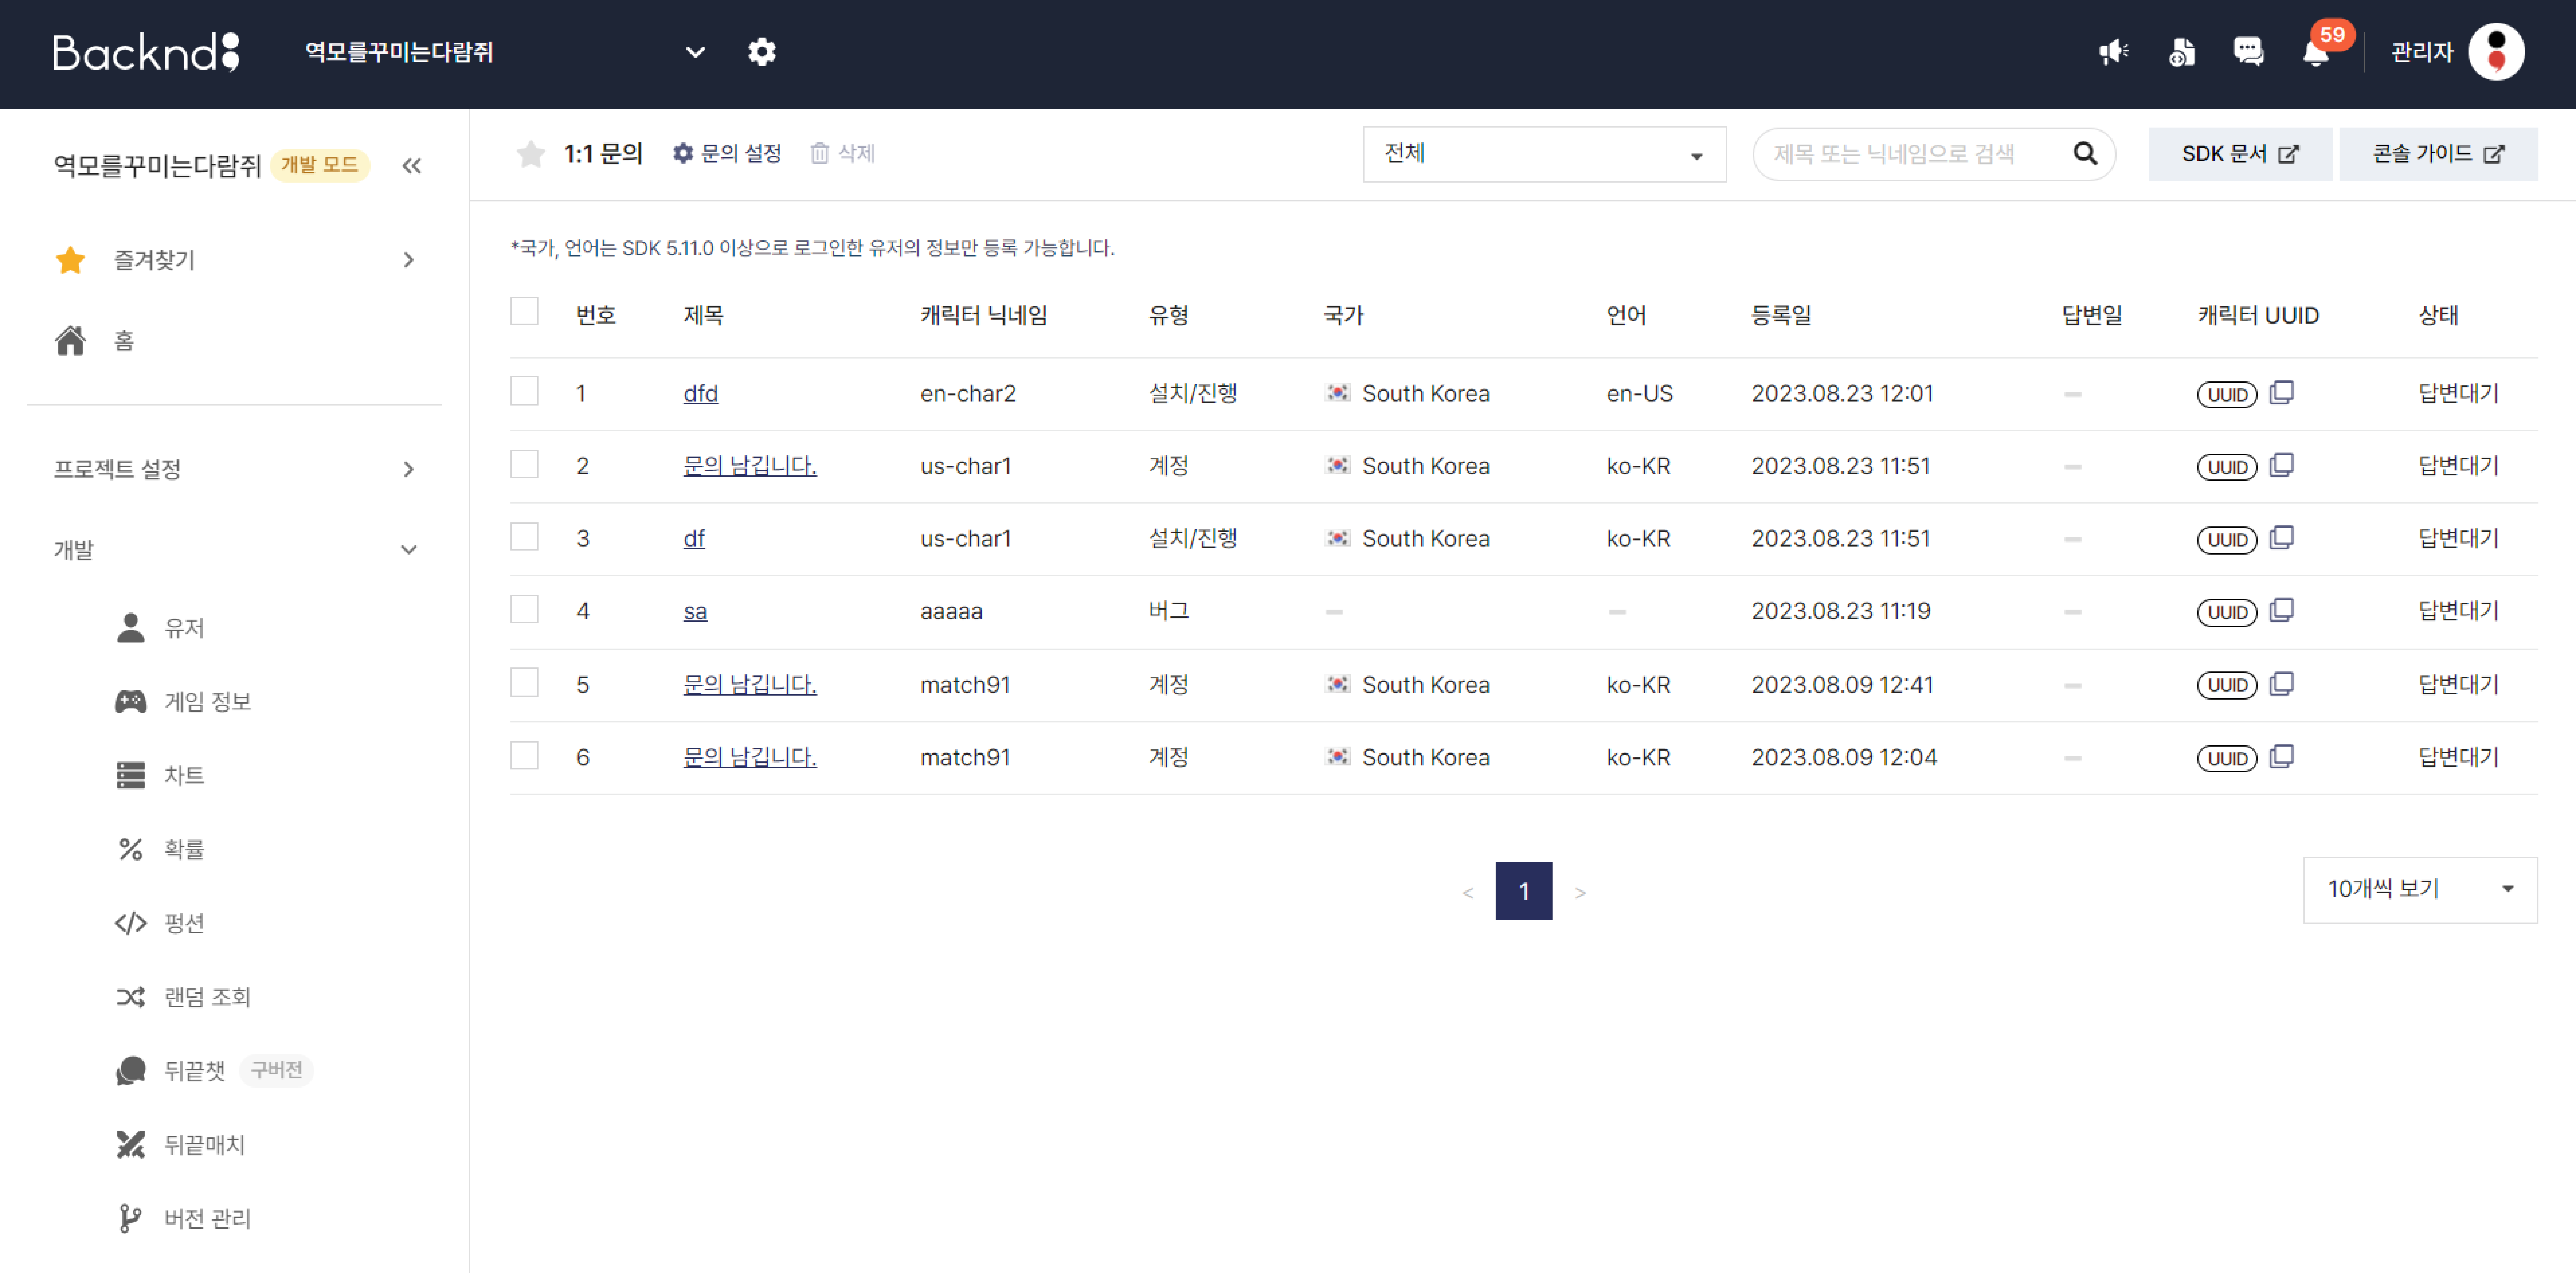This screenshot has height=1273, width=2576.
Task: Select 랜덤 조회 from sidebar
Action: (208, 996)
